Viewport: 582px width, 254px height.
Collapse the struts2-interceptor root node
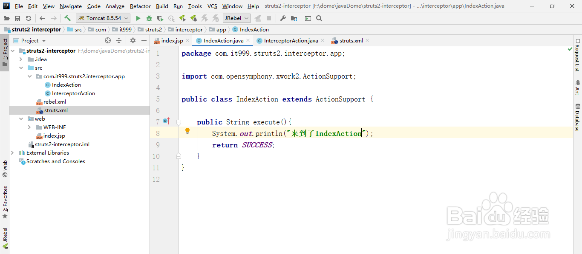12,51
